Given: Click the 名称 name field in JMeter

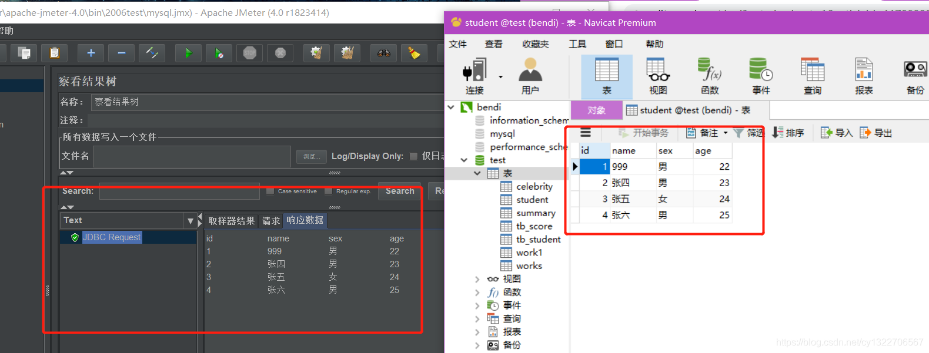Looking at the screenshot, I should tap(268, 102).
